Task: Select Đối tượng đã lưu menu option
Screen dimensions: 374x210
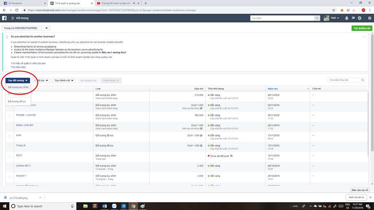Action: (x=17, y=101)
